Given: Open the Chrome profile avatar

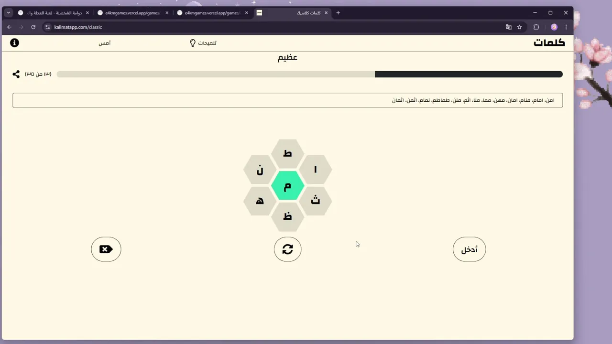Looking at the screenshot, I should [x=554, y=27].
